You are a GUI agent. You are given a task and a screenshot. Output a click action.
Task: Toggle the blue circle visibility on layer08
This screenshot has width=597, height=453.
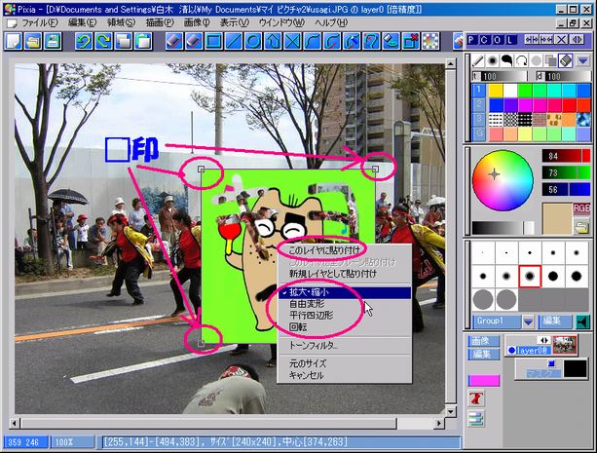click(511, 350)
